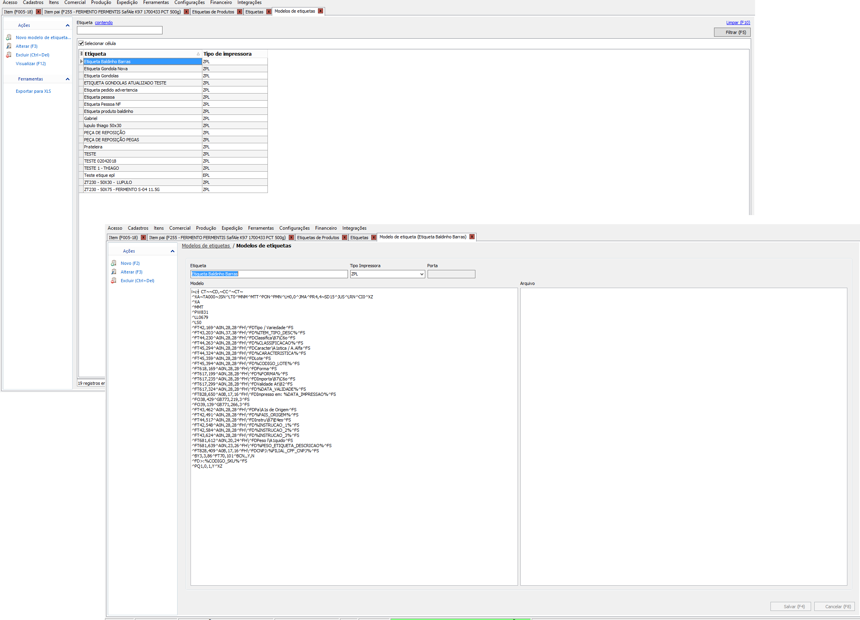Click the Excluir icon in front window

click(x=114, y=281)
